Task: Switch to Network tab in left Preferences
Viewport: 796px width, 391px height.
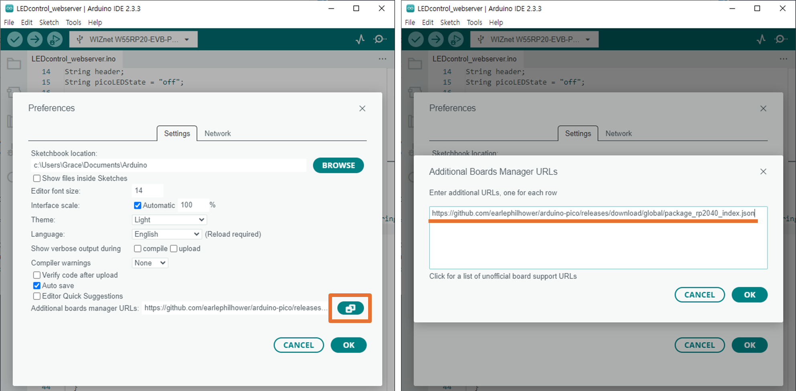Action: point(218,134)
